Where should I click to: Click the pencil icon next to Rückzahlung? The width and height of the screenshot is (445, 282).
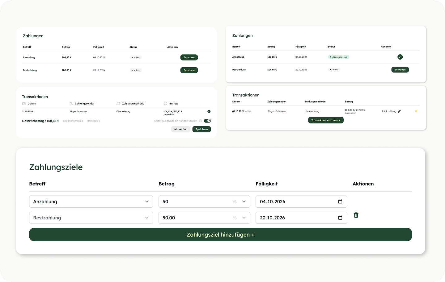[399, 111]
